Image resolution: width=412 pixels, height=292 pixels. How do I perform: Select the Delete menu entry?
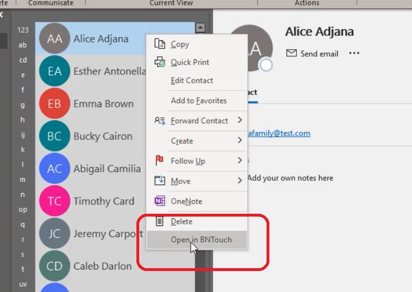[x=197, y=222]
